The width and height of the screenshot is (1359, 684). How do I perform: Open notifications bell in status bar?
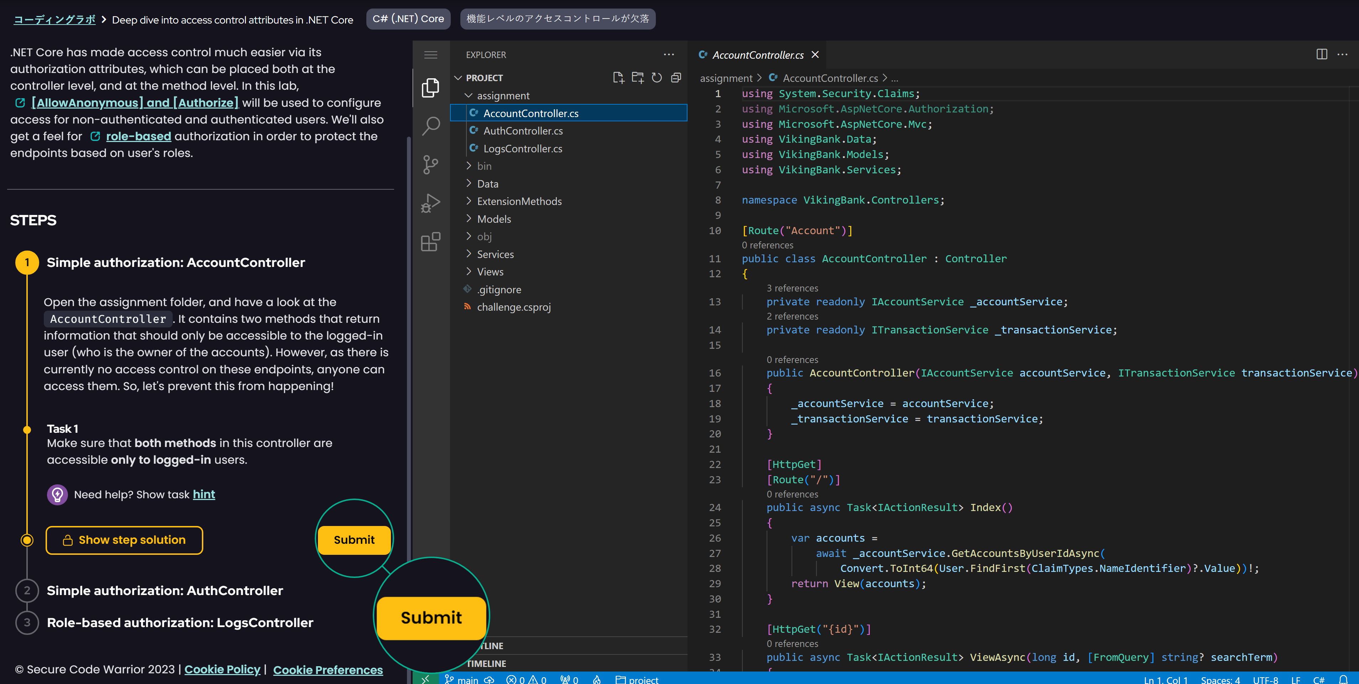tap(1343, 679)
